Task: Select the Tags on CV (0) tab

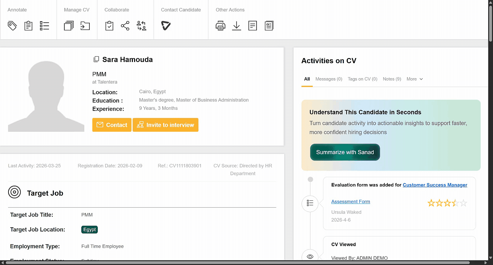Action: 362,79
